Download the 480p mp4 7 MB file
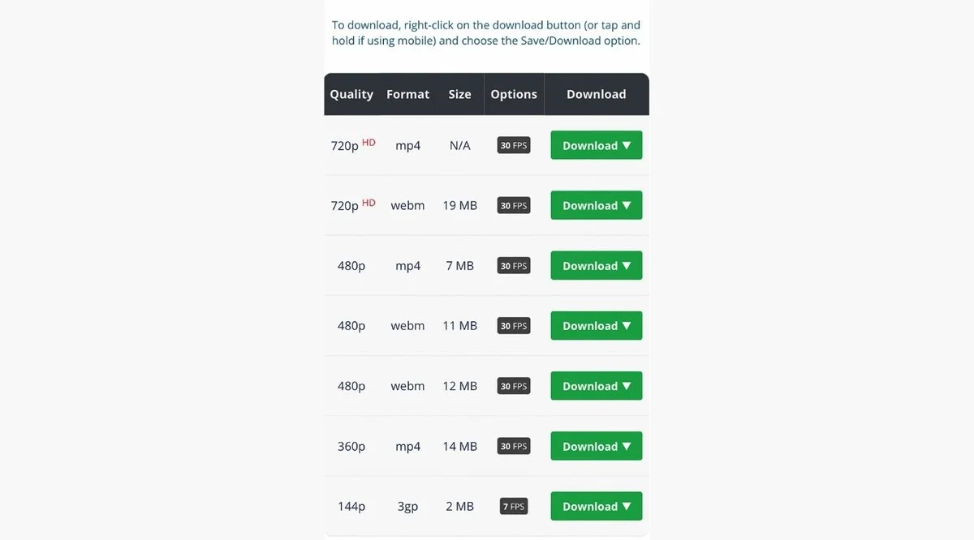This screenshot has width=974, height=540. pos(597,265)
